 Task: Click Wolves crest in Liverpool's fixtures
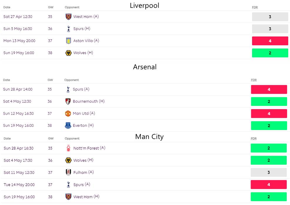[x=69, y=53]
